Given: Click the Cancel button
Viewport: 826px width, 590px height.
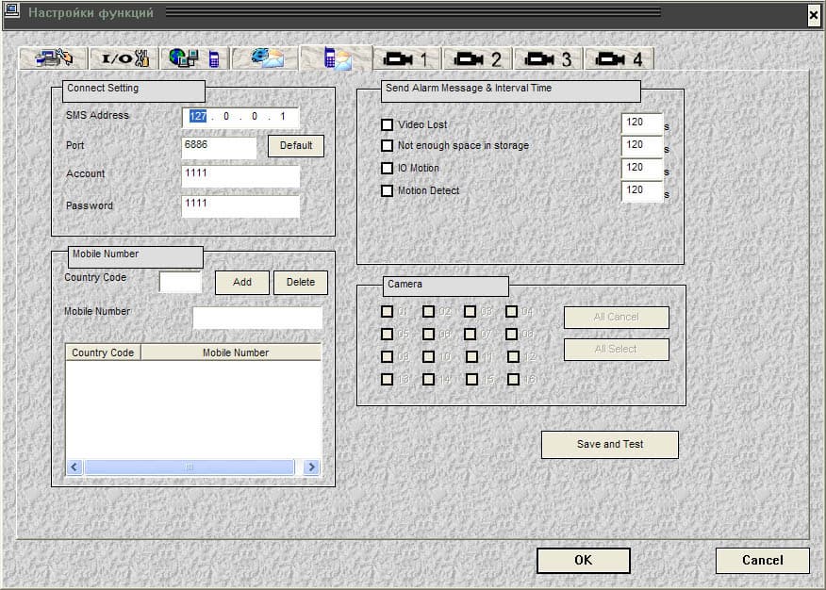Looking at the screenshot, I should [x=762, y=561].
